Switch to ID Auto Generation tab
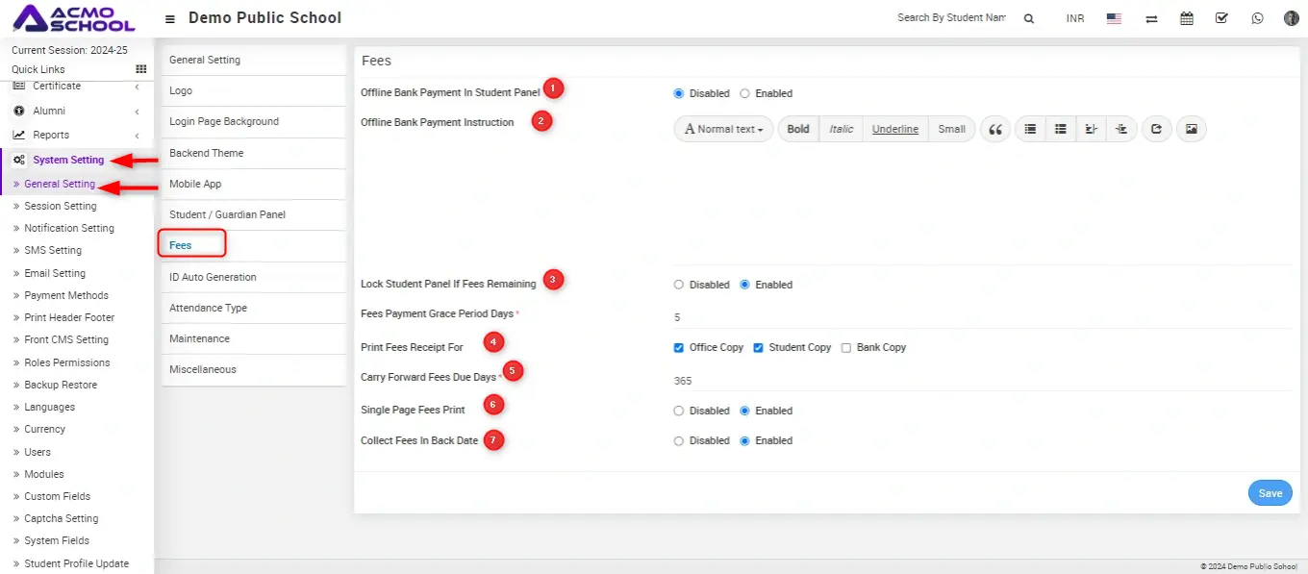Screen dimensions: 1308x574 click(x=213, y=277)
